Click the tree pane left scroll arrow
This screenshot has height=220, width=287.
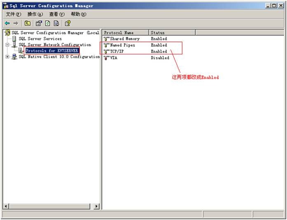pyautogui.click(x=6, y=206)
